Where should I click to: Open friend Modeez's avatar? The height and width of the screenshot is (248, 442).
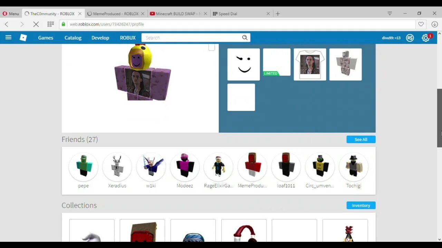[185, 167]
